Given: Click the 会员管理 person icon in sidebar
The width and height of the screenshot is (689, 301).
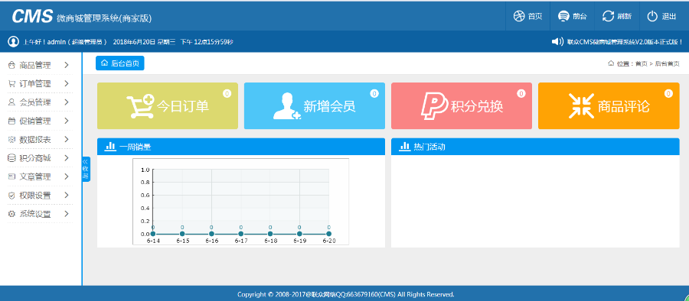Looking at the screenshot, I should point(11,102).
